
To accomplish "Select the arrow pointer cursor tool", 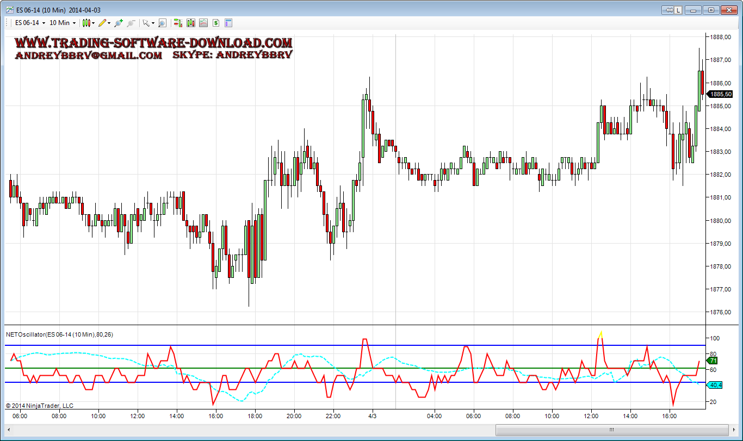I will click(x=146, y=23).
